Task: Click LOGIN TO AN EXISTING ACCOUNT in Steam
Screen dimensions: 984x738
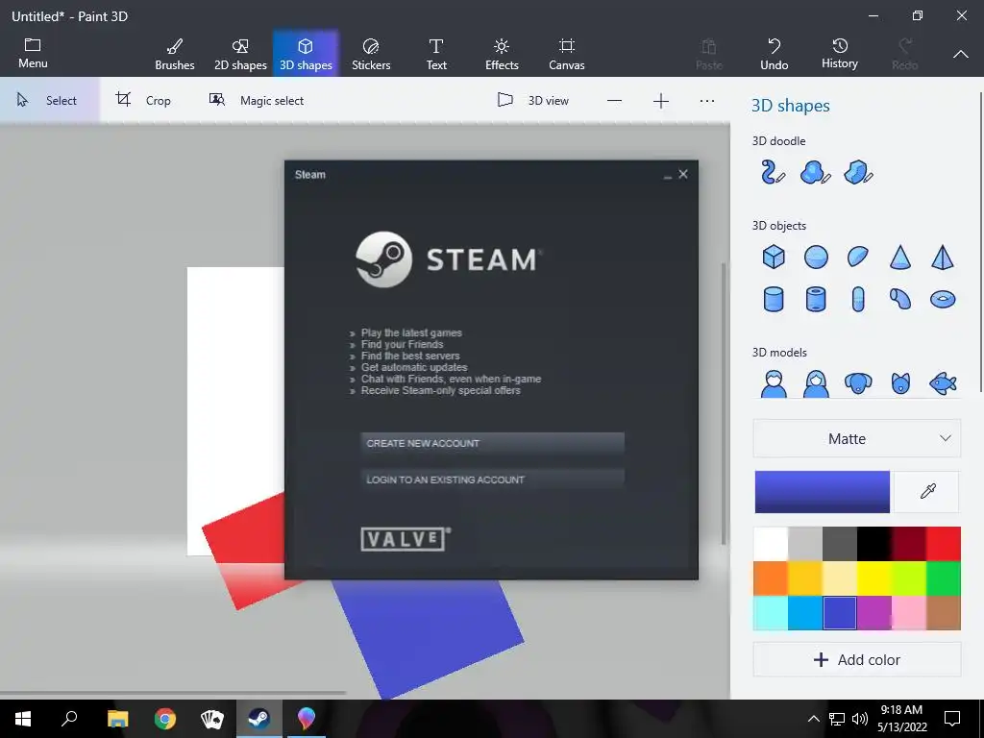Action: point(492,480)
